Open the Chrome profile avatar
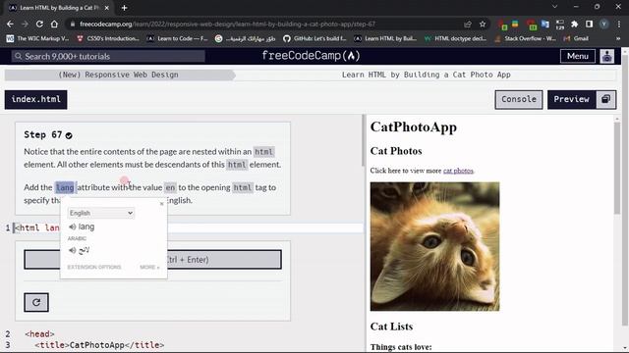 (x=603, y=24)
